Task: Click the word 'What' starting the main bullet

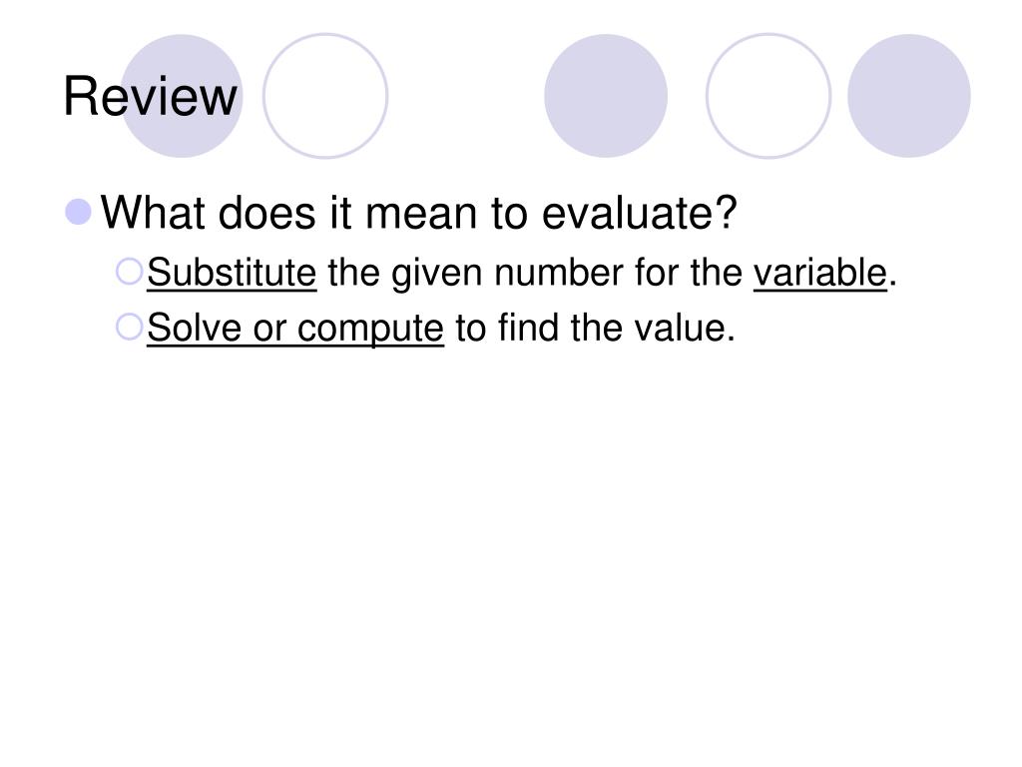Action: [153, 213]
